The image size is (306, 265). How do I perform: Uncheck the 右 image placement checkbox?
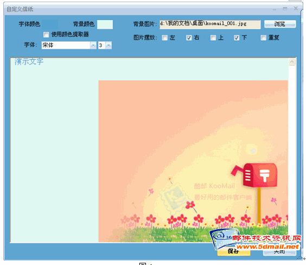click(x=189, y=37)
